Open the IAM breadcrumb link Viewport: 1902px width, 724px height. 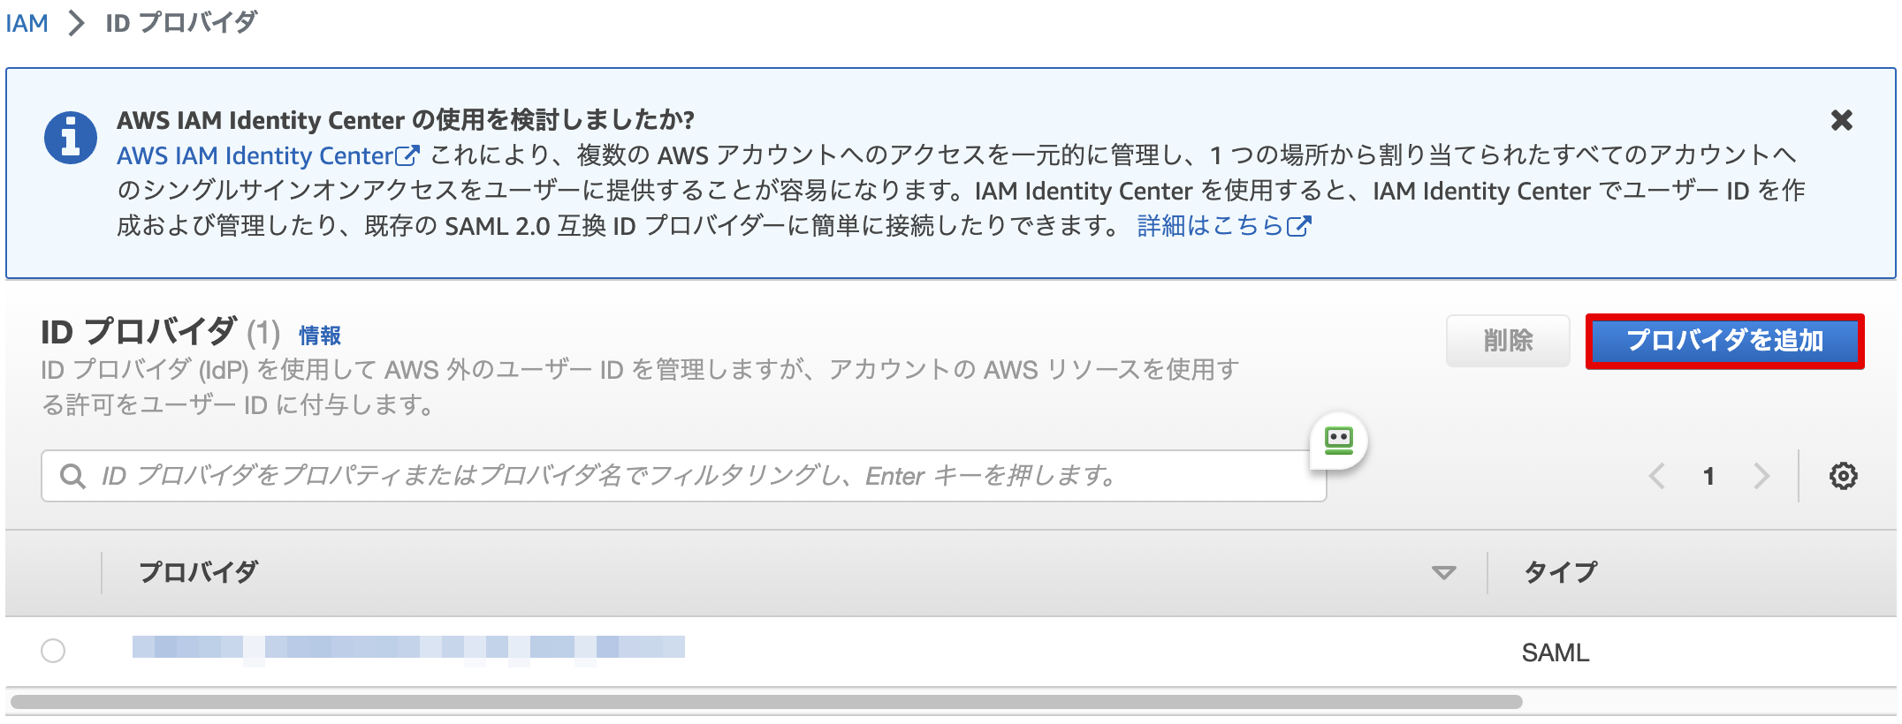(27, 22)
